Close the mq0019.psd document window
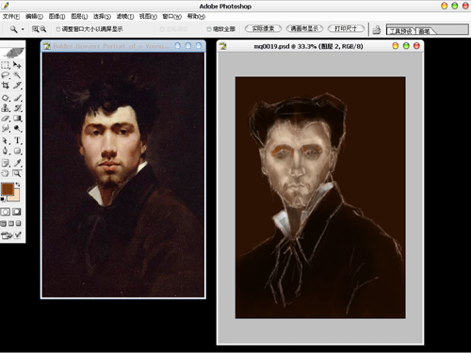 pyautogui.click(x=416, y=46)
